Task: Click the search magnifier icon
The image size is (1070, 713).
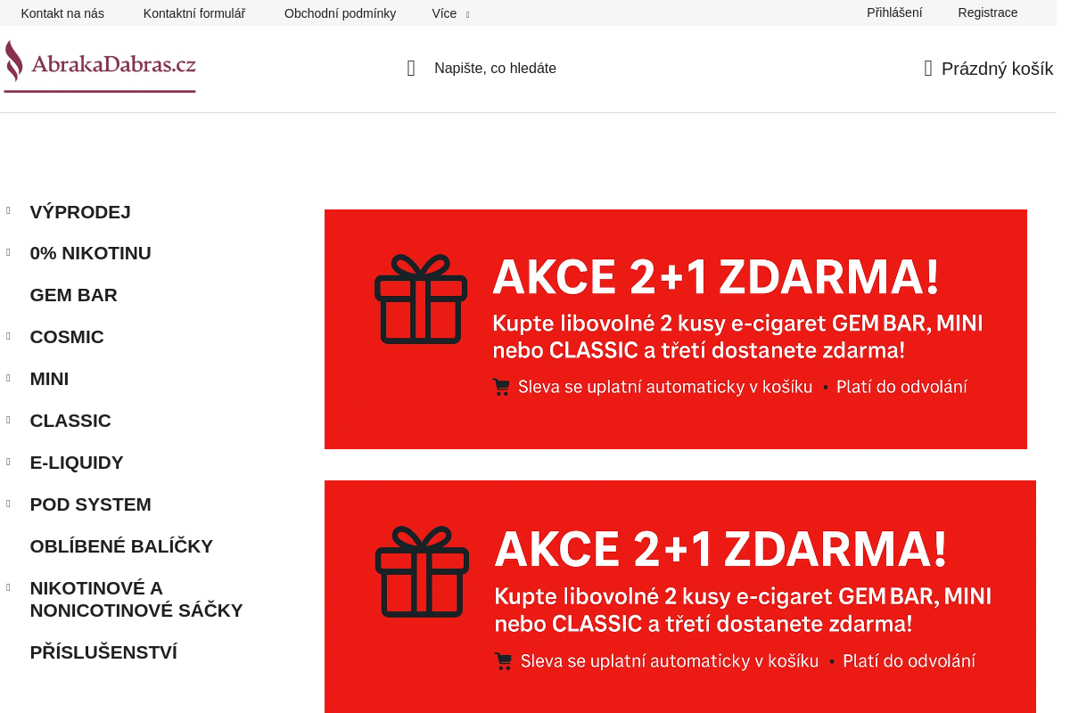Action: 411,69
